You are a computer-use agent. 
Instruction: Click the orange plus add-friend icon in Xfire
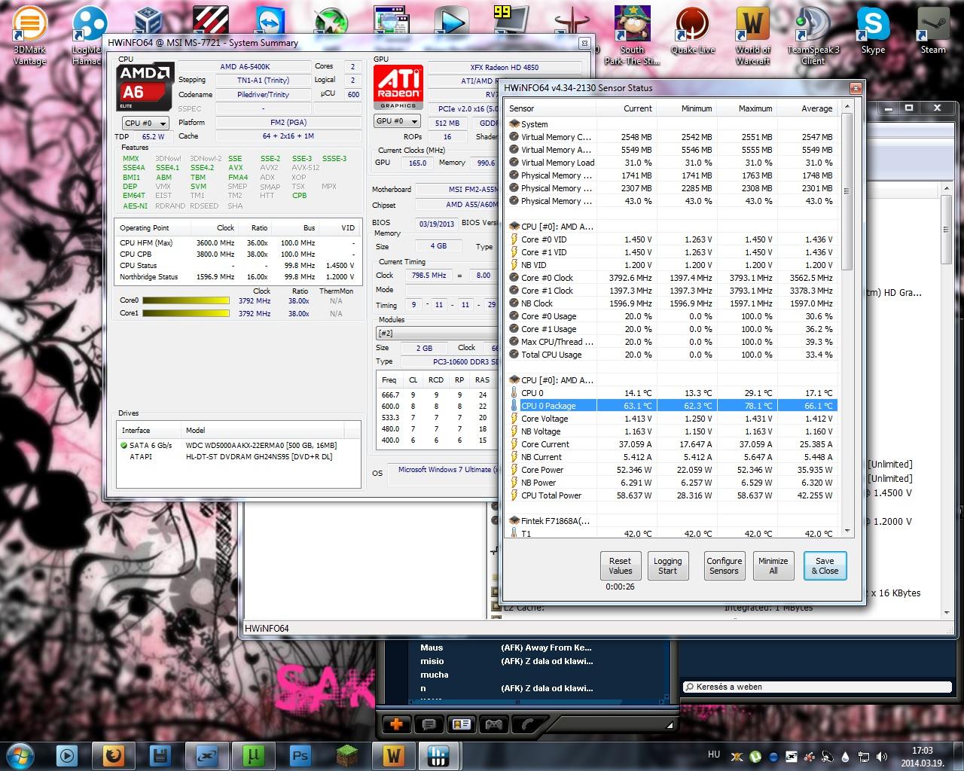tap(396, 724)
